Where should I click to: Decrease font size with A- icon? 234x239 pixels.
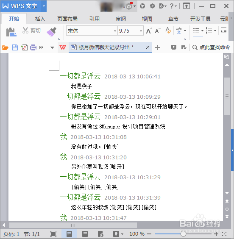coord(158,31)
